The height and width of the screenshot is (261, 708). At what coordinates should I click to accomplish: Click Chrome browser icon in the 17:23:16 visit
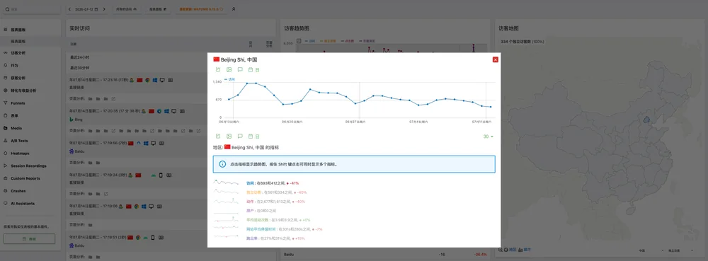click(147, 80)
